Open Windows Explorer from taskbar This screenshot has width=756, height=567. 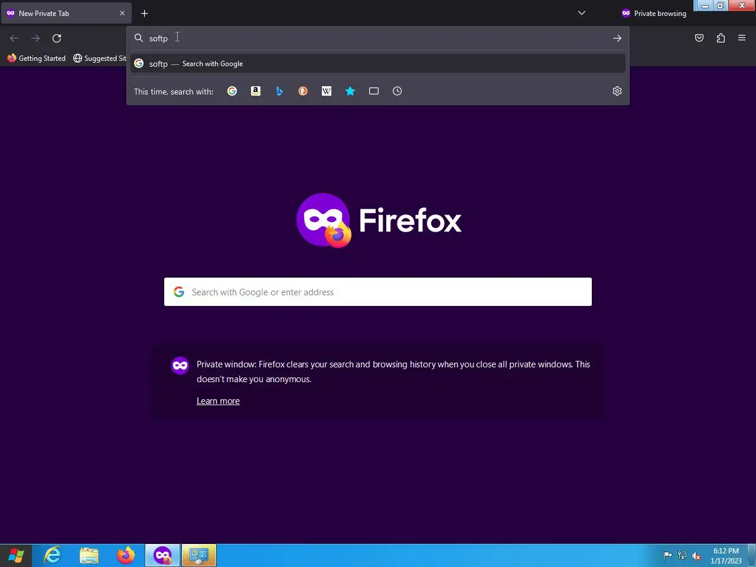pos(89,556)
